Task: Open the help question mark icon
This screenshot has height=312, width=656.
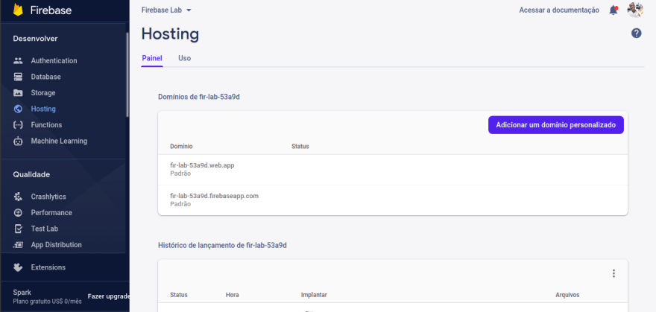Action: click(637, 34)
